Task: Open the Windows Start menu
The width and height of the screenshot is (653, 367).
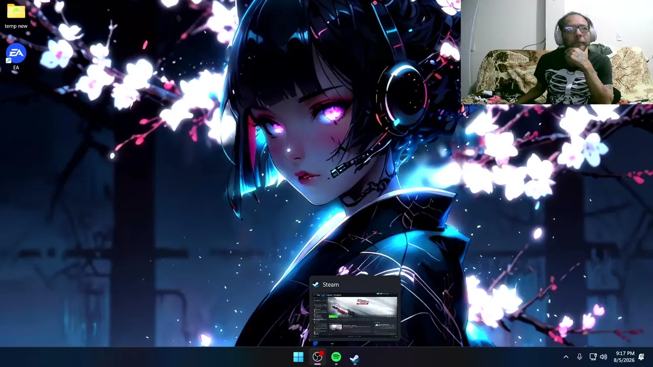Action: (298, 357)
